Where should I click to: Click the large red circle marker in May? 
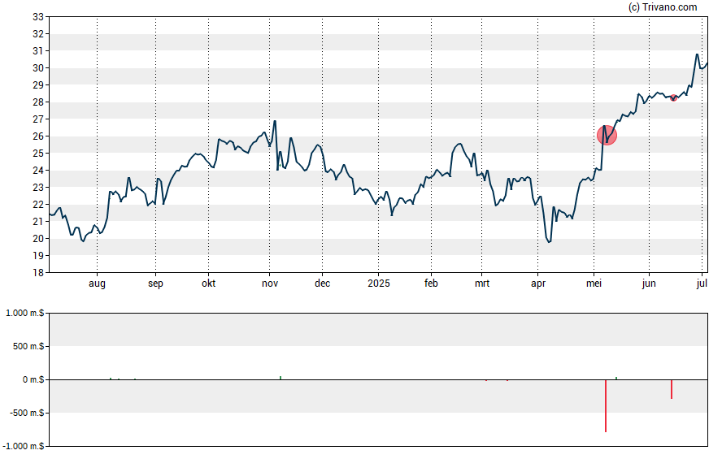[x=607, y=135]
